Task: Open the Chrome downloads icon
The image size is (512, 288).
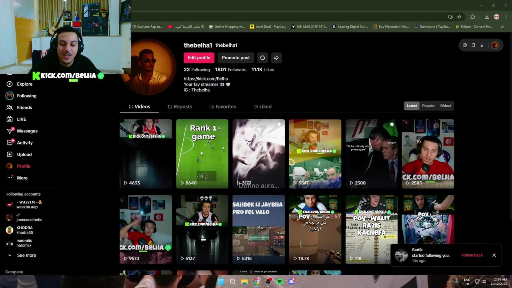Action: tap(487, 17)
